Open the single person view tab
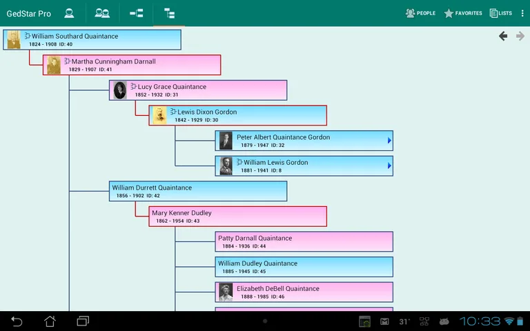 click(x=69, y=13)
